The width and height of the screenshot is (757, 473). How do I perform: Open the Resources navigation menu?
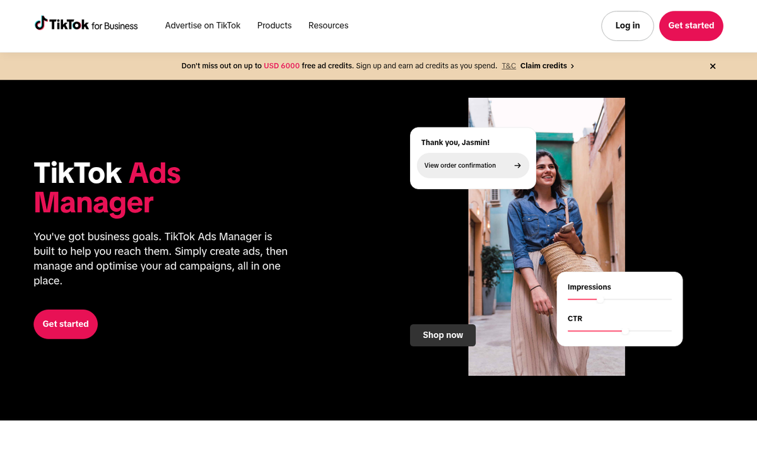pos(328,26)
